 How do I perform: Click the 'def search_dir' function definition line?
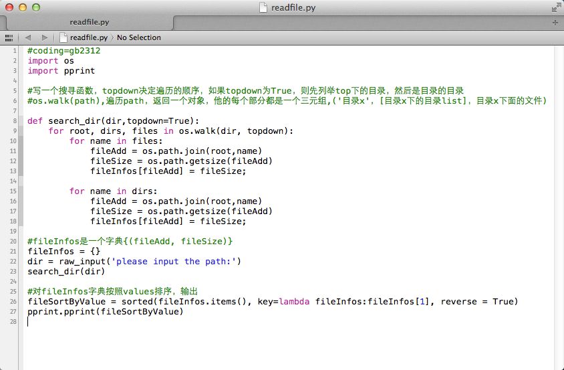coord(106,121)
